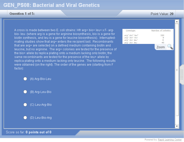Pick radio button for (C) Leu-Arg-Bio
Image resolution: width=184 pixels, height=142 pixels.
[x=25, y=105]
